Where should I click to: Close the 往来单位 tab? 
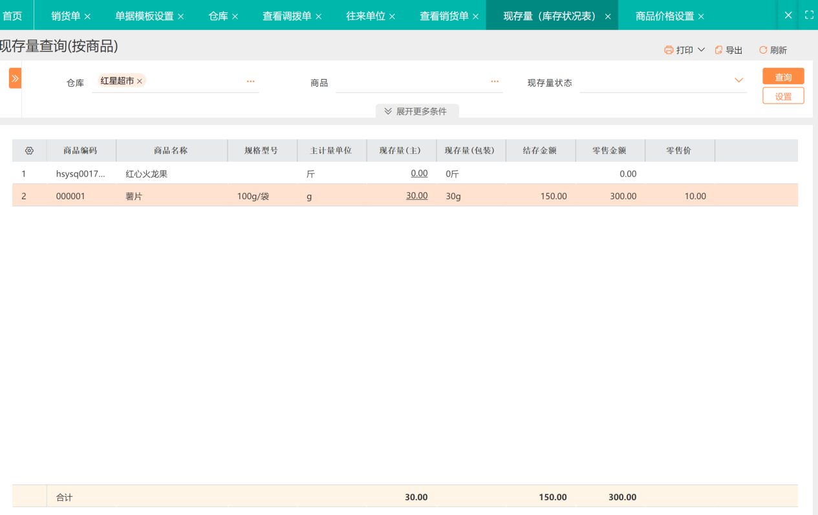(x=392, y=16)
